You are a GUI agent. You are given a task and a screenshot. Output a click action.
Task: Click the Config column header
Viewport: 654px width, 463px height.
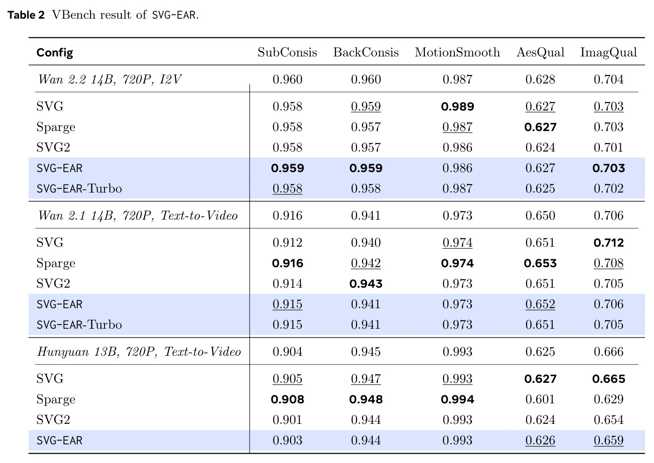tap(55, 52)
